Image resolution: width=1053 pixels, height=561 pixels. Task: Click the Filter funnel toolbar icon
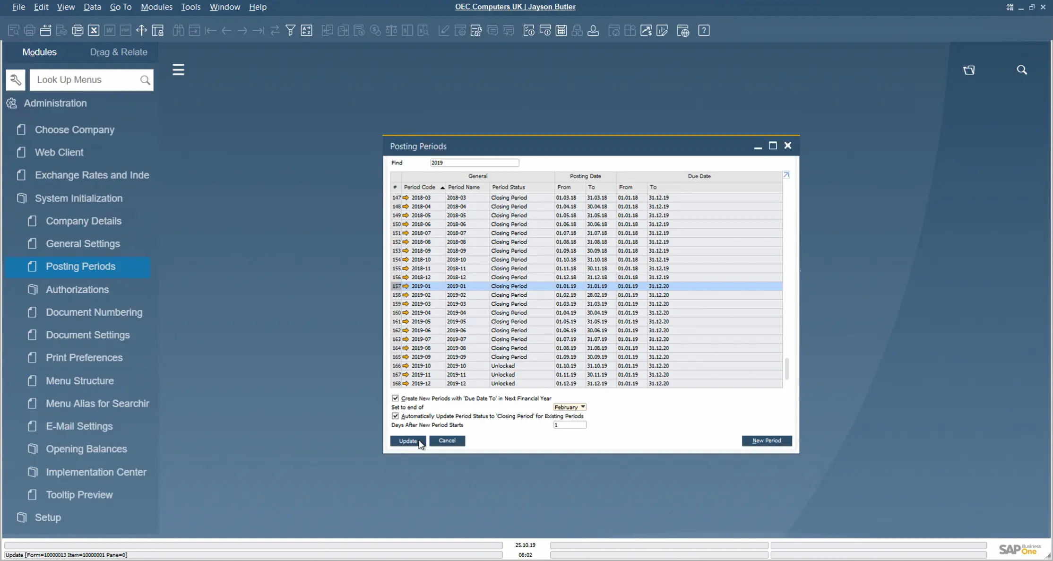[290, 31]
